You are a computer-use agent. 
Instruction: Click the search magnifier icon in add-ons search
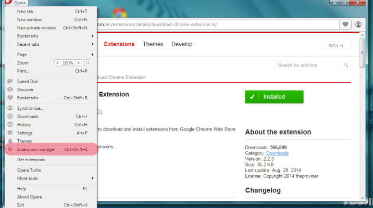click(345, 66)
